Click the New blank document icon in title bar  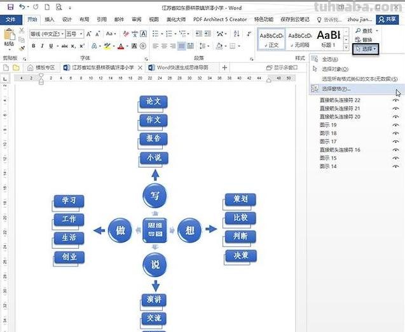click(47, 7)
